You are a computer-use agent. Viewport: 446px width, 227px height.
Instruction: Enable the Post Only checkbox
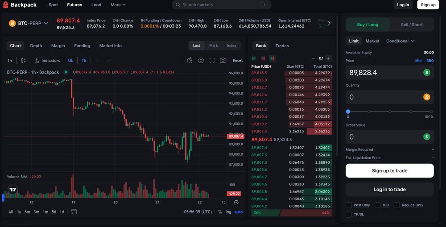coord(348,205)
